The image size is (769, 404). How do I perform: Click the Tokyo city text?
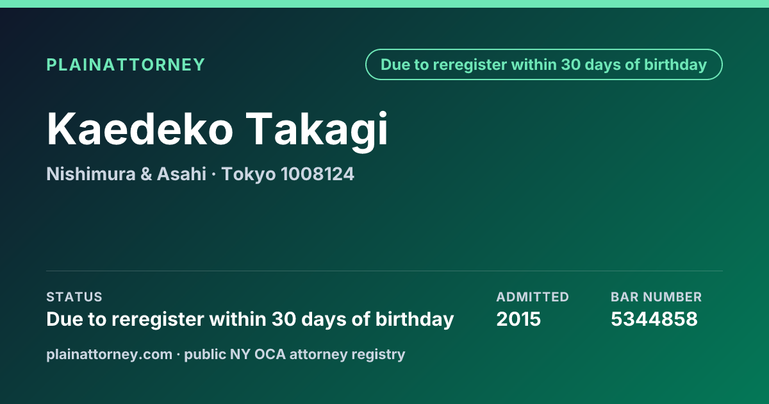pyautogui.click(x=249, y=174)
